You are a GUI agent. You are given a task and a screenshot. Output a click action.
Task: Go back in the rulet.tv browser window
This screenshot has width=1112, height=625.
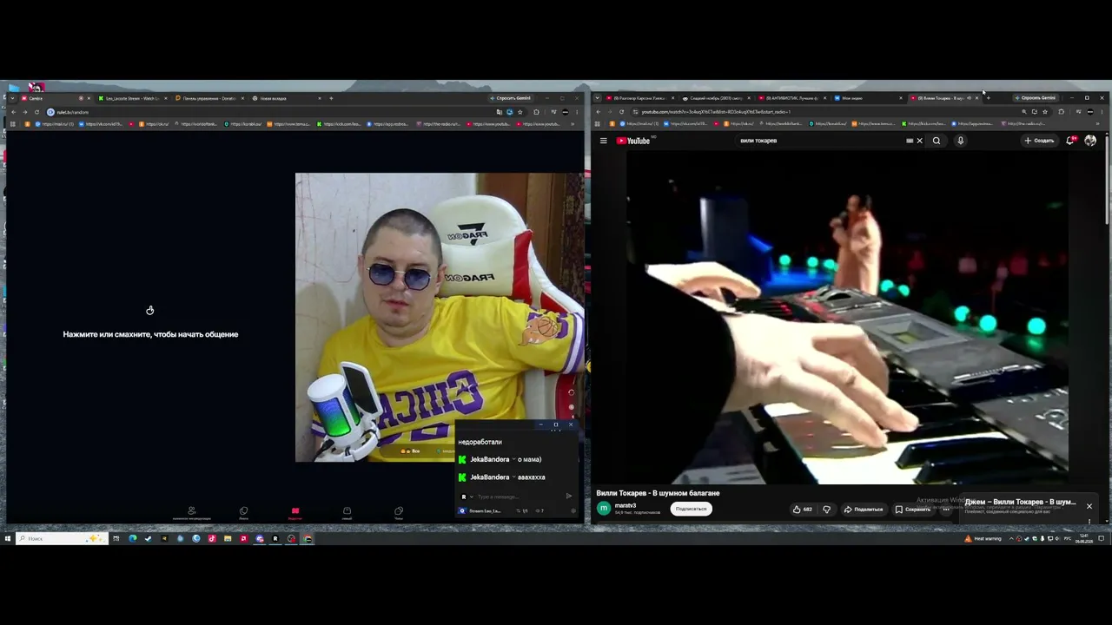tap(14, 112)
